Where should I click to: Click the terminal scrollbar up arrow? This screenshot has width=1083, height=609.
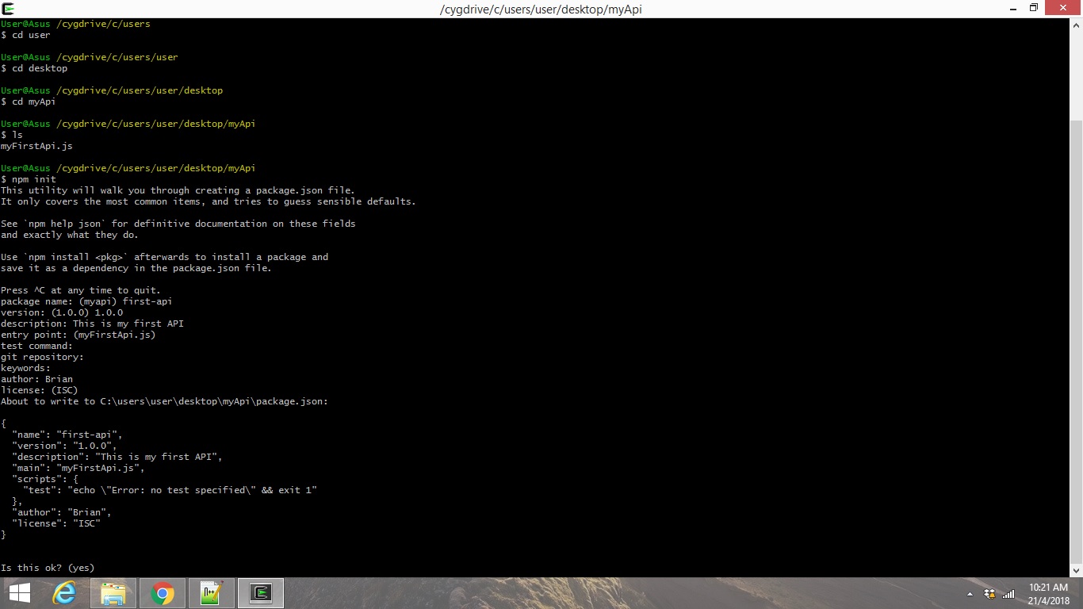(1076, 25)
